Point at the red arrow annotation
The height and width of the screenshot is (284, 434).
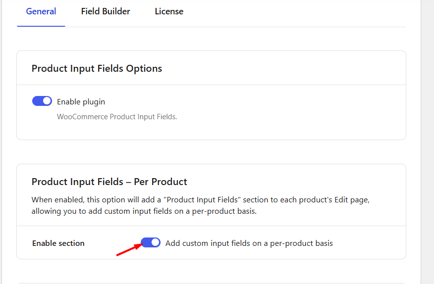[127, 249]
